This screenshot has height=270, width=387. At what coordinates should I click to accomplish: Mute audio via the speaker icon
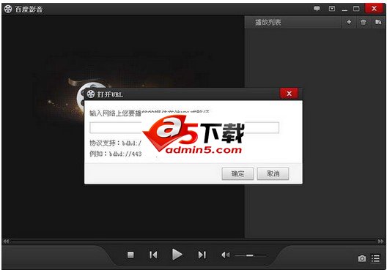pyautogui.click(x=225, y=255)
